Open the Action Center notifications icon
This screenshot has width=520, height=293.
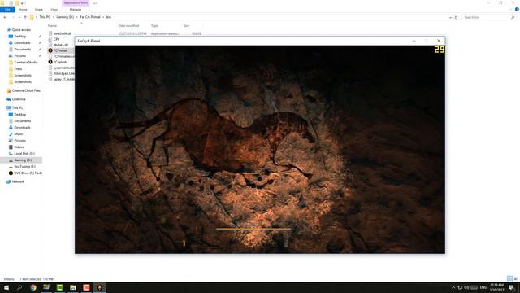pyautogui.click(x=512, y=287)
